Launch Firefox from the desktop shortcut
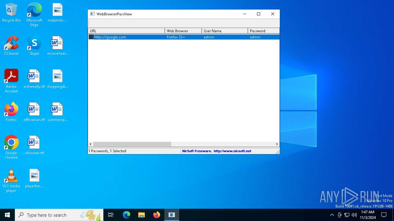 tap(11, 112)
